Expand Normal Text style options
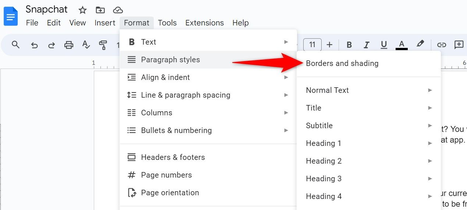 tap(369, 90)
